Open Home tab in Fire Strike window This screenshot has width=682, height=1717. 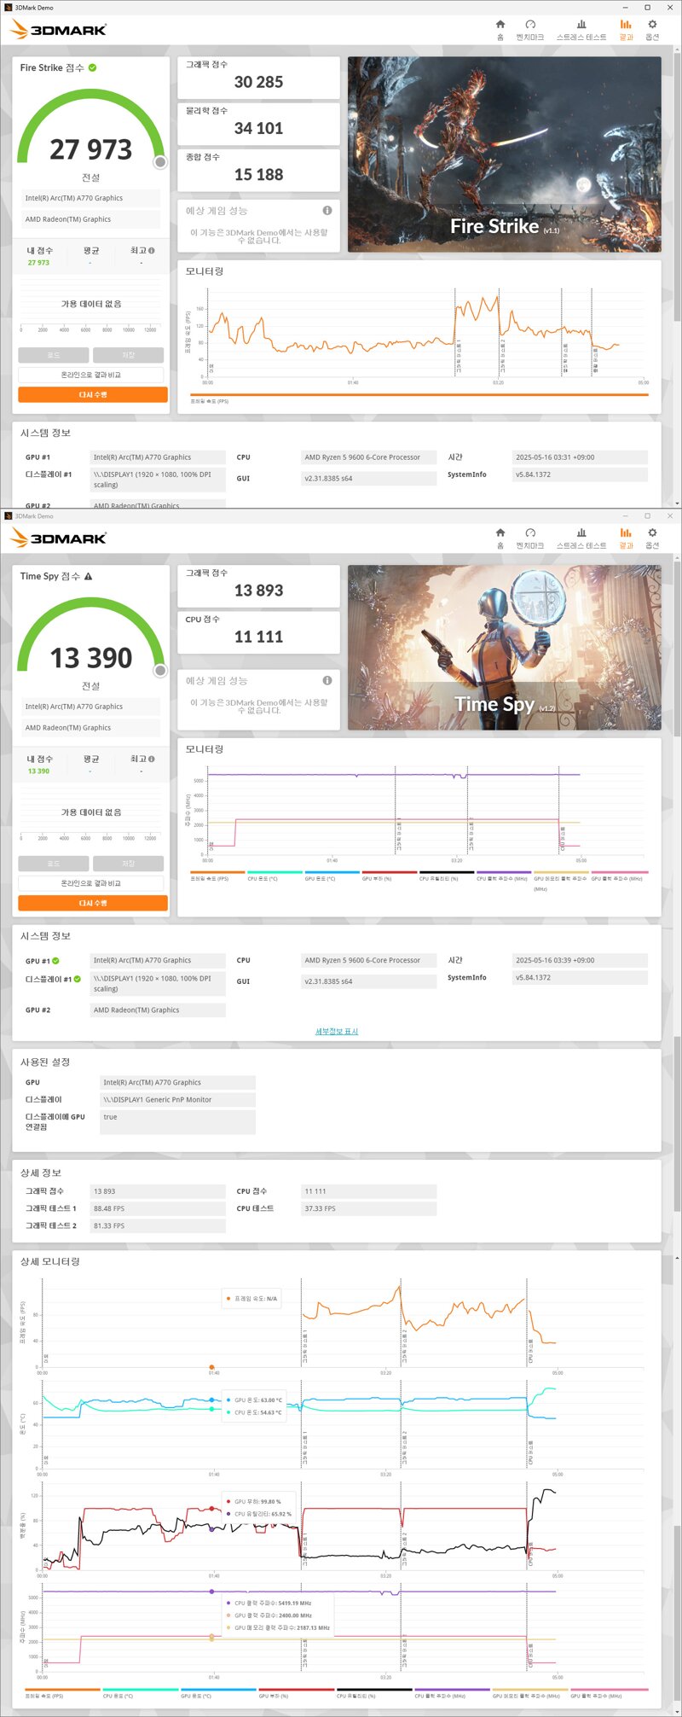(x=500, y=30)
